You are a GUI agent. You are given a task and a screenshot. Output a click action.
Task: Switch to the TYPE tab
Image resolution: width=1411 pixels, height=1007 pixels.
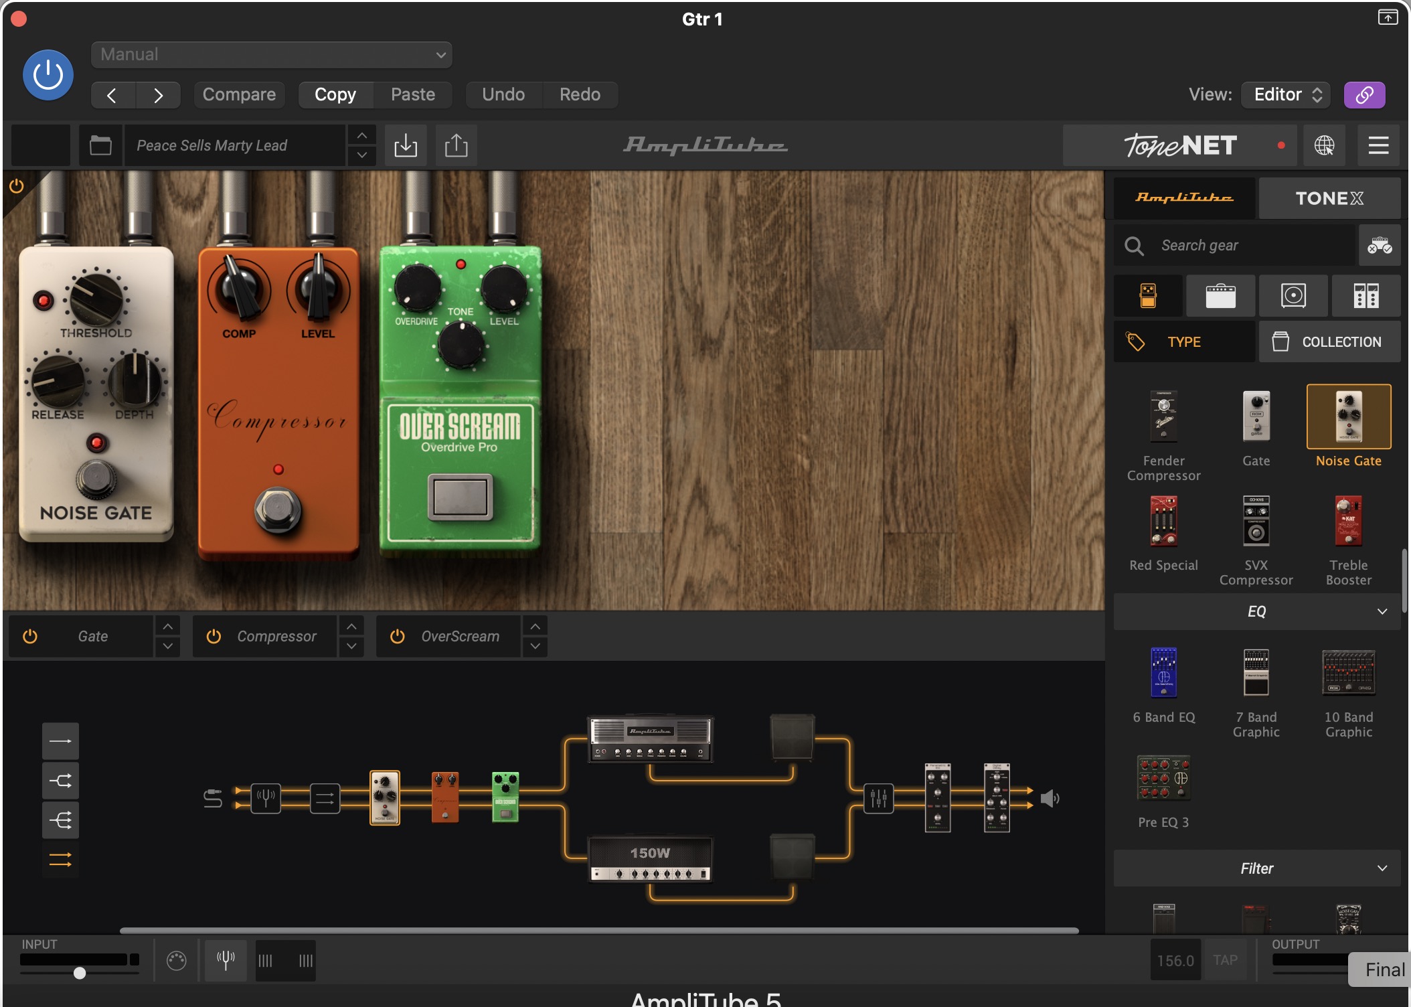point(1184,341)
